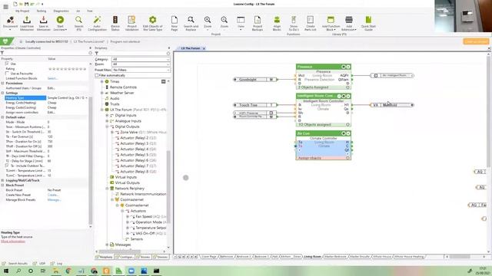The image size is (492, 276).
Task: Click Create link for new block preset
Action: pyautogui.click(x=52, y=195)
